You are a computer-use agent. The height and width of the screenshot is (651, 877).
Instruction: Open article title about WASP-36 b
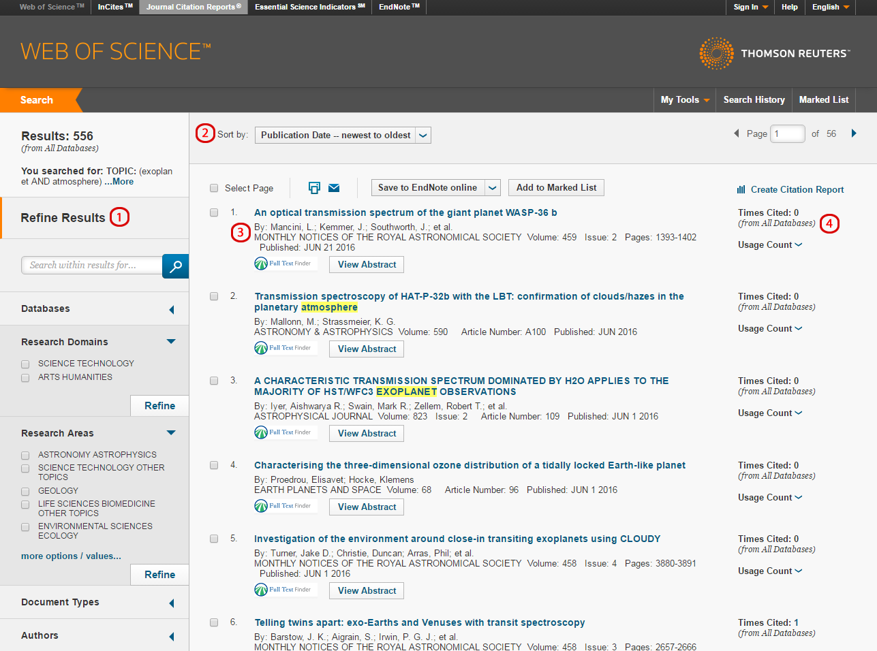[405, 212]
